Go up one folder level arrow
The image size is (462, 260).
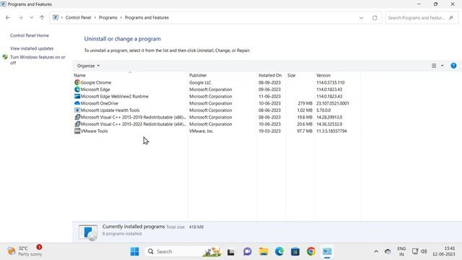tap(42, 17)
